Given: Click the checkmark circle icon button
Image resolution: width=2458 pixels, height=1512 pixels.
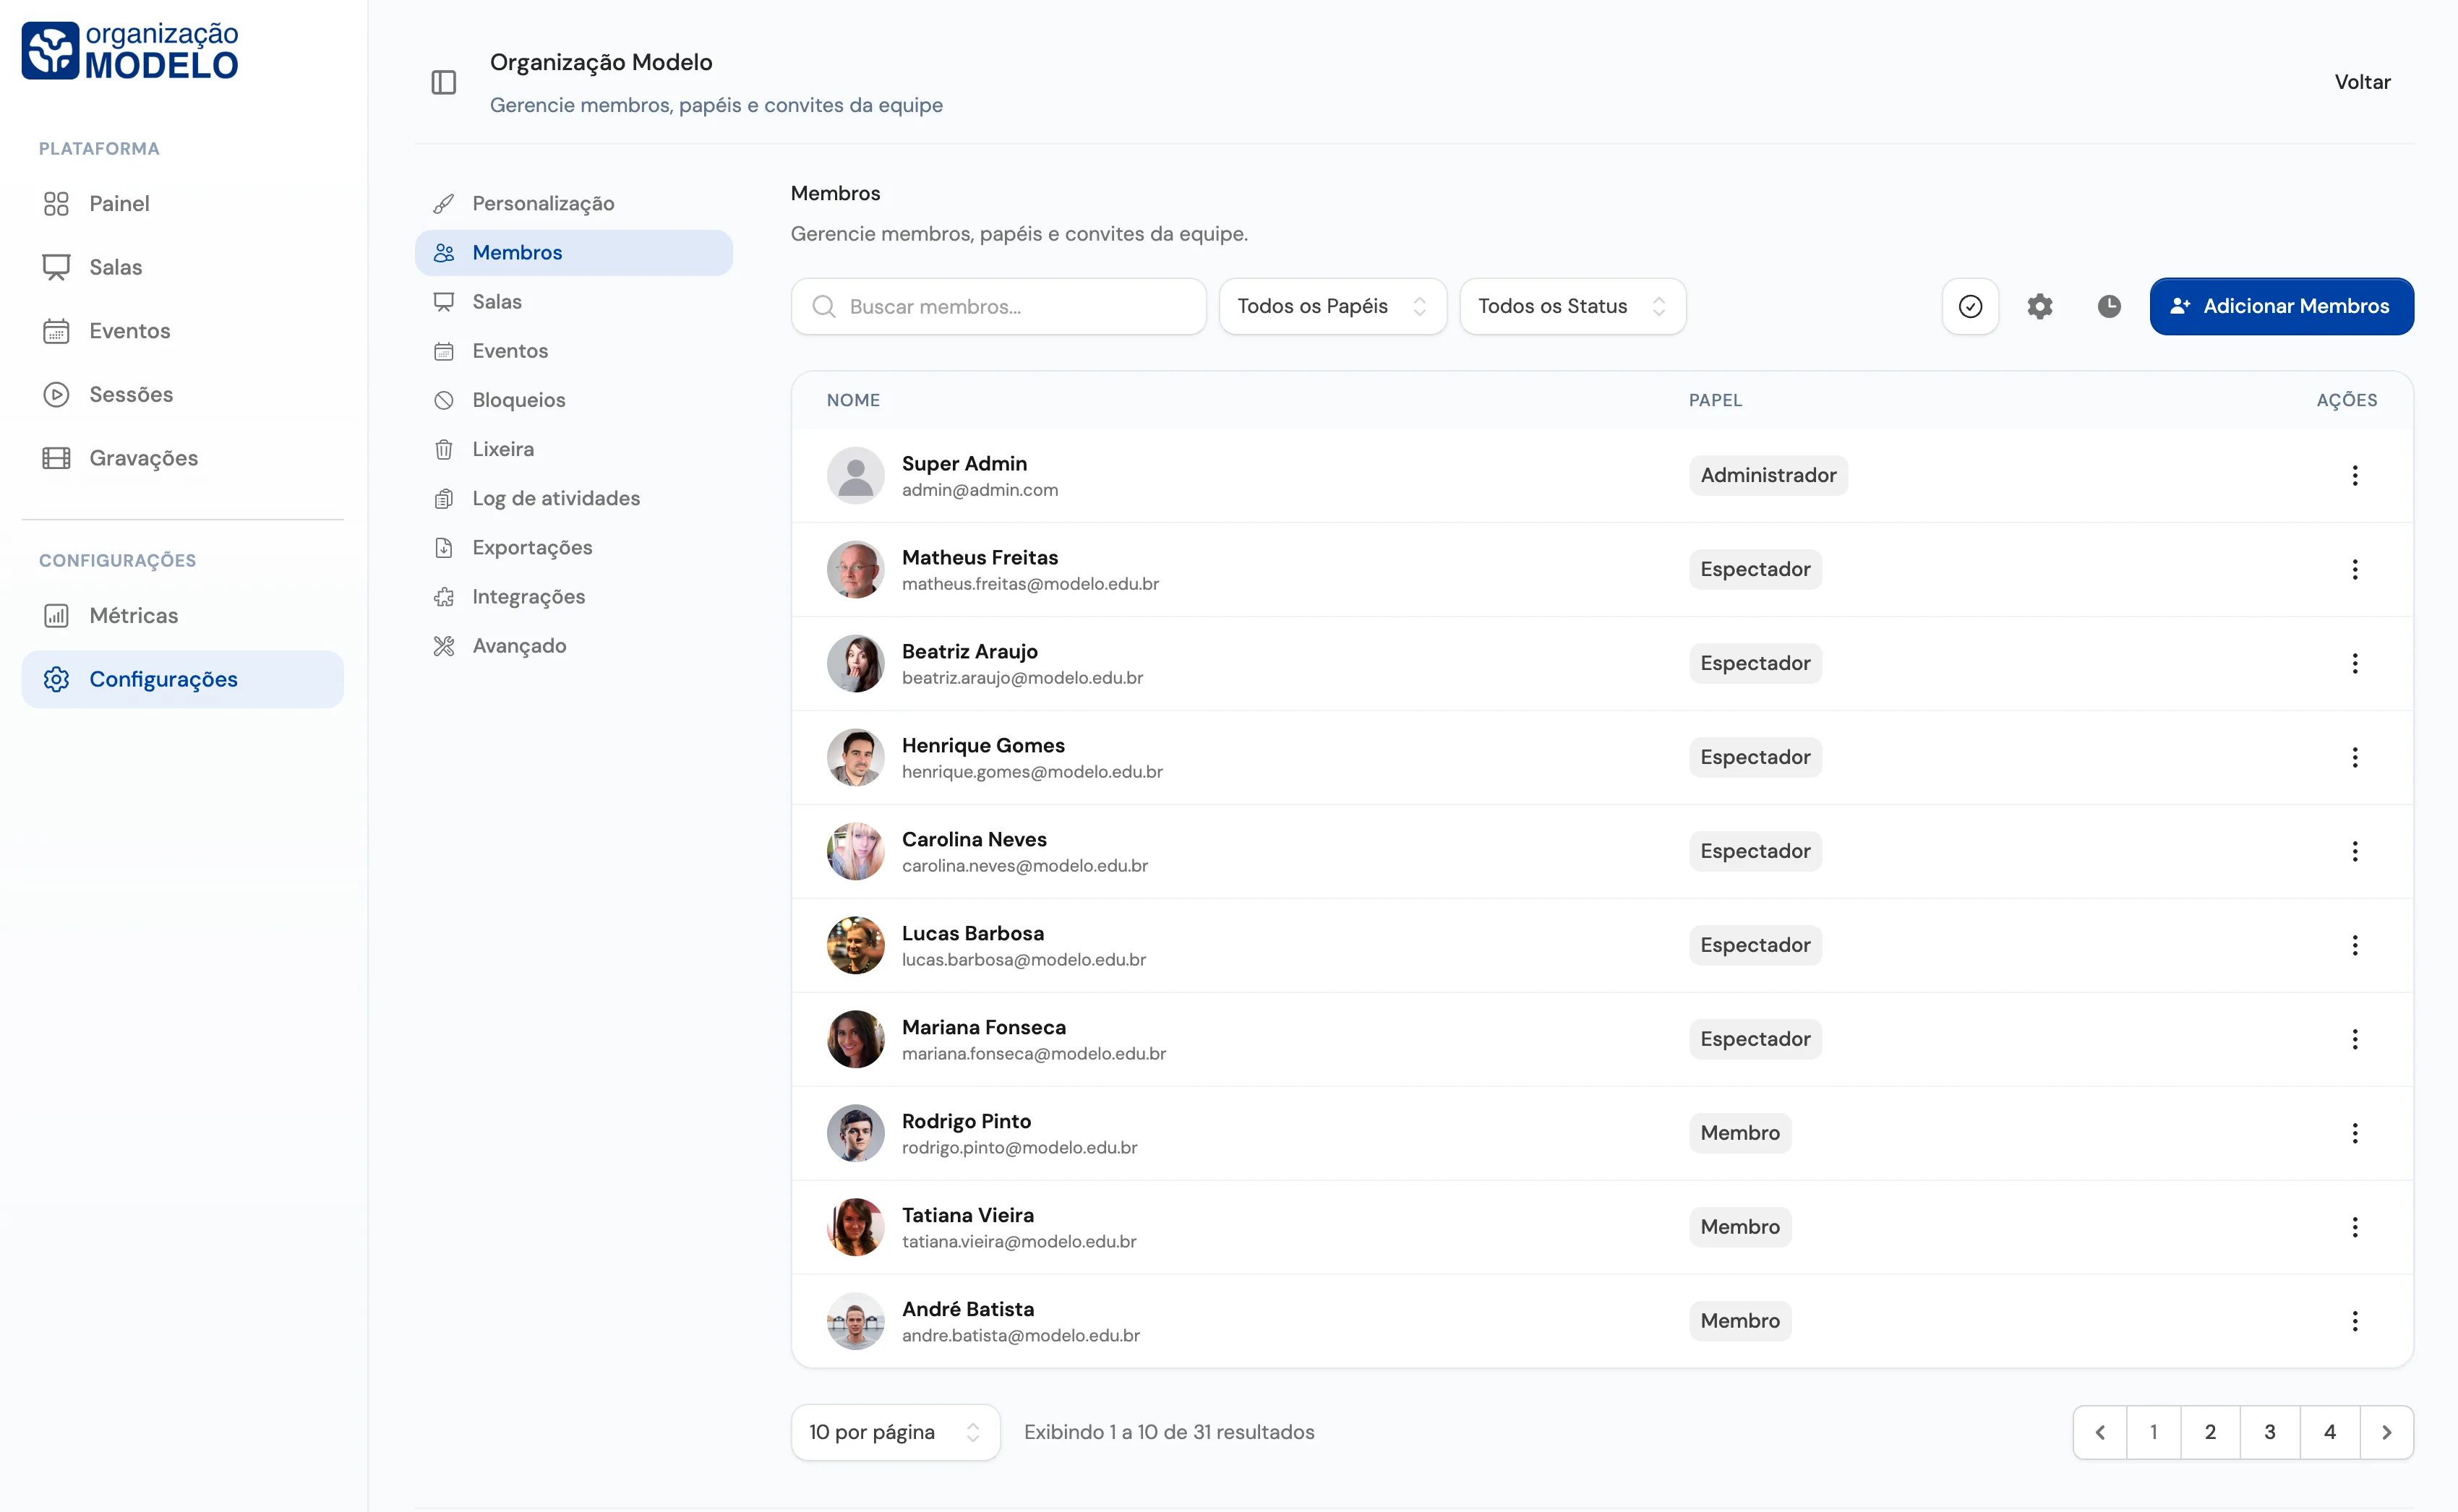Looking at the screenshot, I should point(1969,306).
